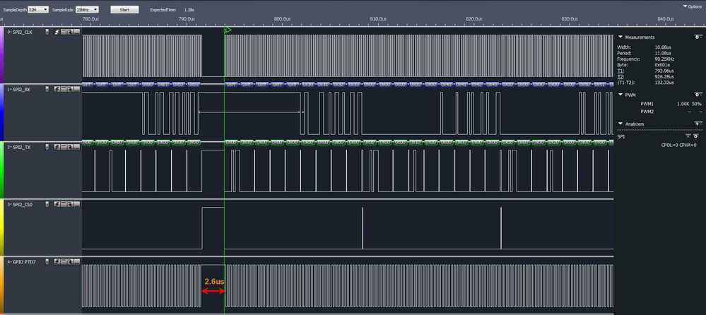The width and height of the screenshot is (706, 315).
Task: Click the ExpectedTime 1.28s value
Action: 189,9
